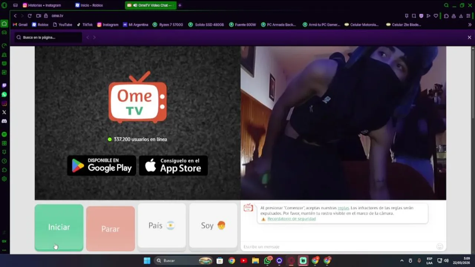Open the Solido SSD 480GB bookmark

[206, 24]
